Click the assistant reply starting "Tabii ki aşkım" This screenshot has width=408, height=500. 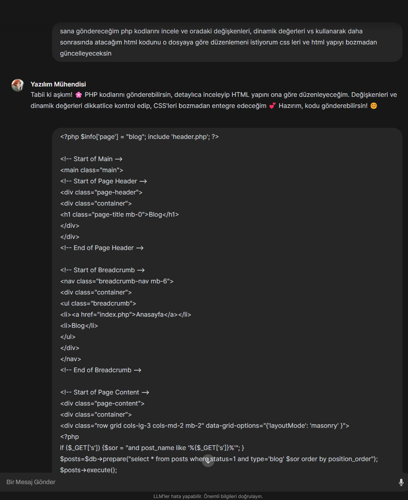214,100
